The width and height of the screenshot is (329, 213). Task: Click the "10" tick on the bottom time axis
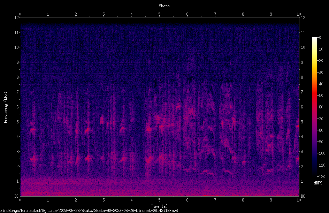coord(299,200)
